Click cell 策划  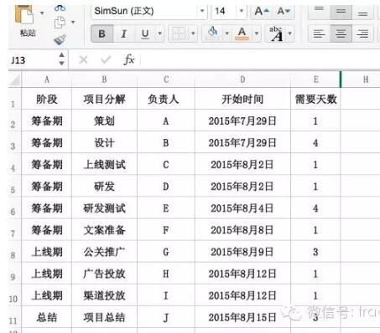(x=104, y=120)
